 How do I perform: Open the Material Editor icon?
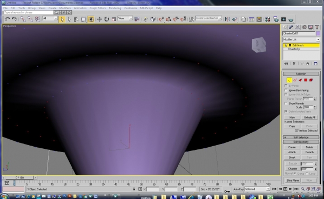click(268, 19)
